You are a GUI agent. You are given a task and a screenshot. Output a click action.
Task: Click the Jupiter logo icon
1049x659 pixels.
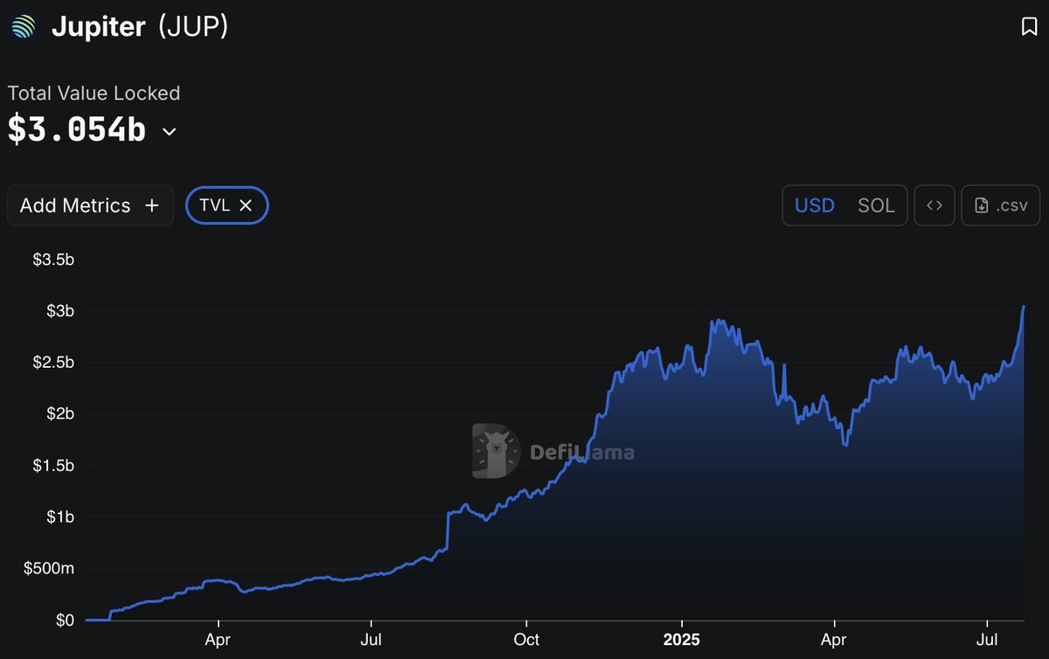(x=24, y=26)
